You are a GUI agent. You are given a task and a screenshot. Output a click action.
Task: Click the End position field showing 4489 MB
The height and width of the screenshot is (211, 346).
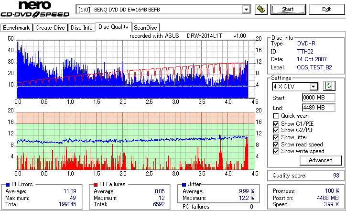tap(318, 108)
